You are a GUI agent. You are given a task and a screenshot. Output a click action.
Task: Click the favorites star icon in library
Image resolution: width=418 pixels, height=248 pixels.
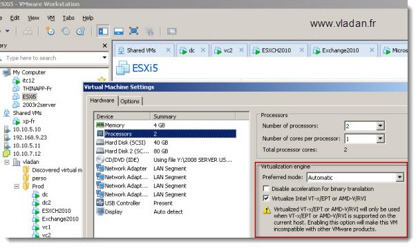pos(102,79)
